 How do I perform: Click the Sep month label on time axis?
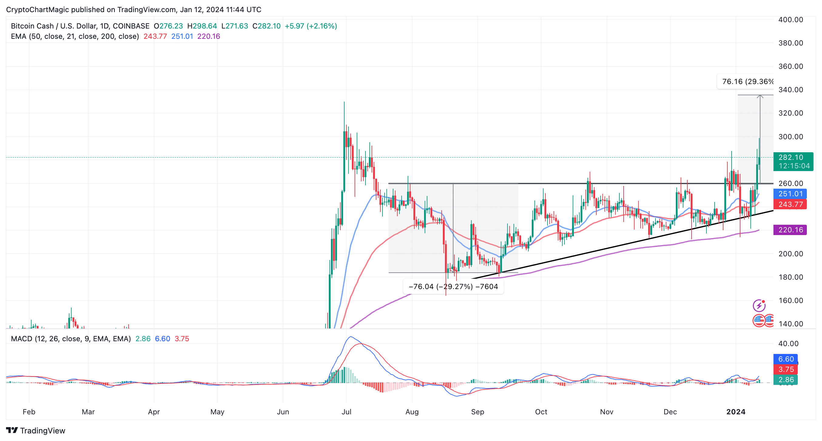click(x=478, y=412)
